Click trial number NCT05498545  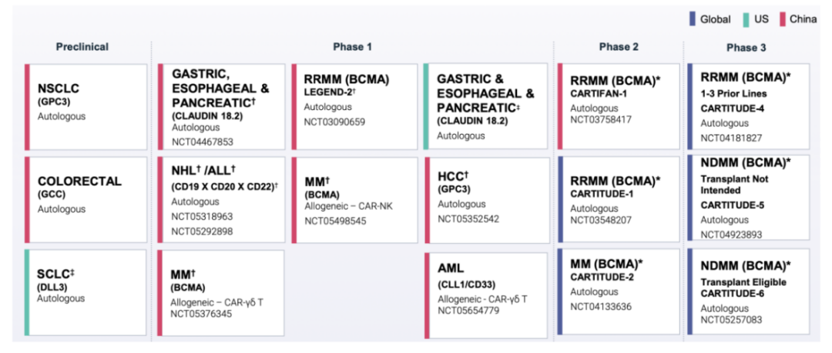pyautogui.click(x=335, y=221)
